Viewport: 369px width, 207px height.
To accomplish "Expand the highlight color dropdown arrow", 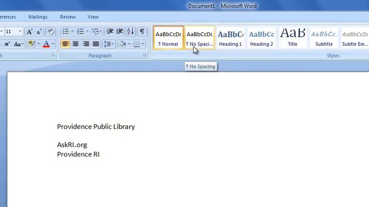I will pyautogui.click(x=39, y=44).
